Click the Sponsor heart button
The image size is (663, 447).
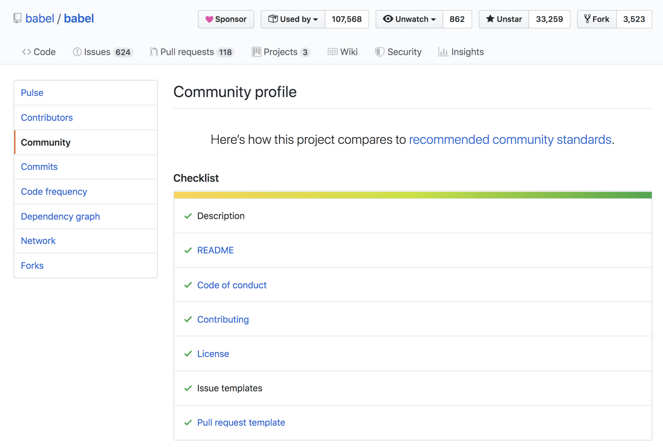[x=226, y=19]
